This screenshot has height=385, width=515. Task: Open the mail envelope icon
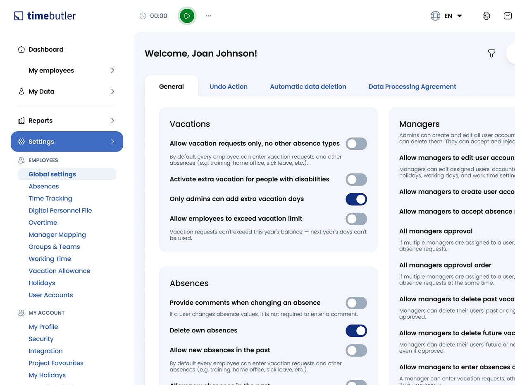pos(508,16)
